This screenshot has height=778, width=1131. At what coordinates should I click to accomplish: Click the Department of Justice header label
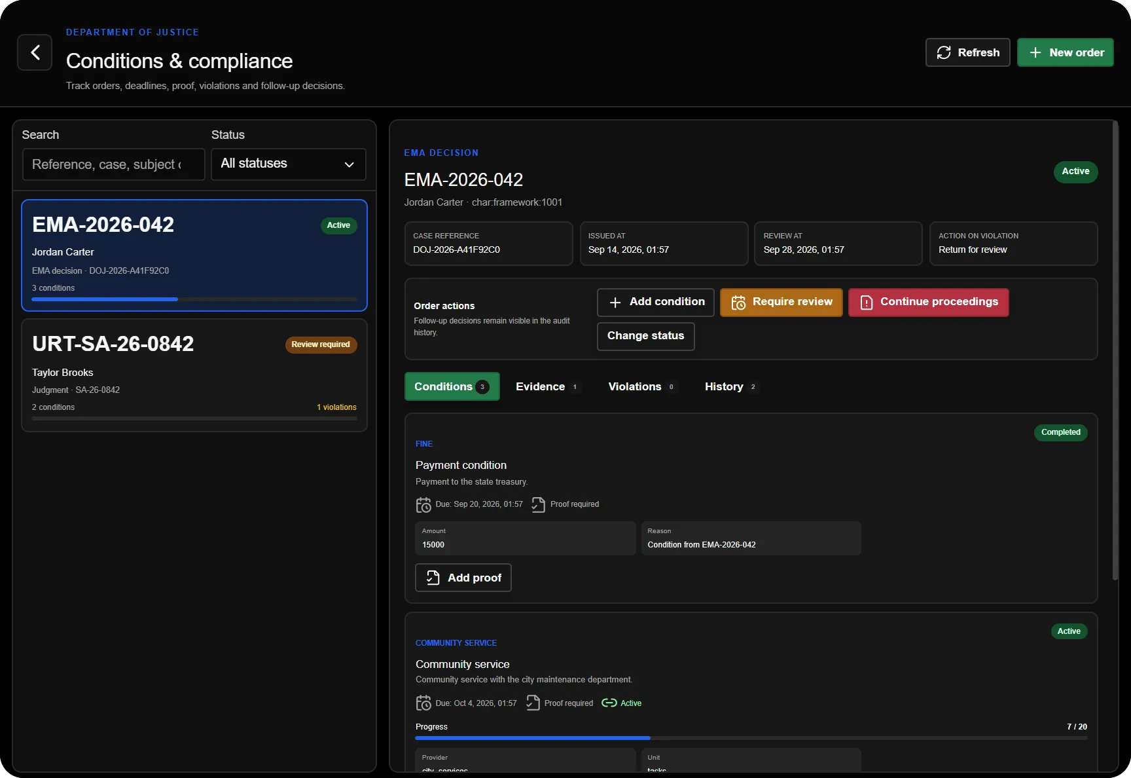(132, 32)
